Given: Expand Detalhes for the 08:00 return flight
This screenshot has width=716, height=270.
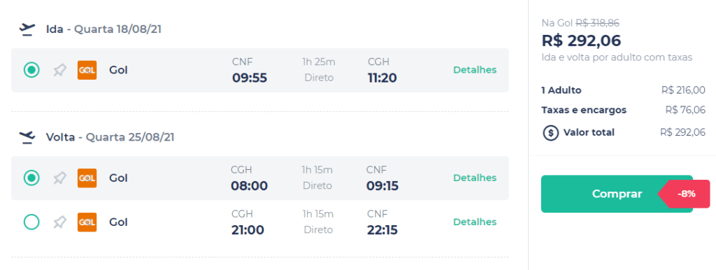Looking at the screenshot, I should point(475,178).
